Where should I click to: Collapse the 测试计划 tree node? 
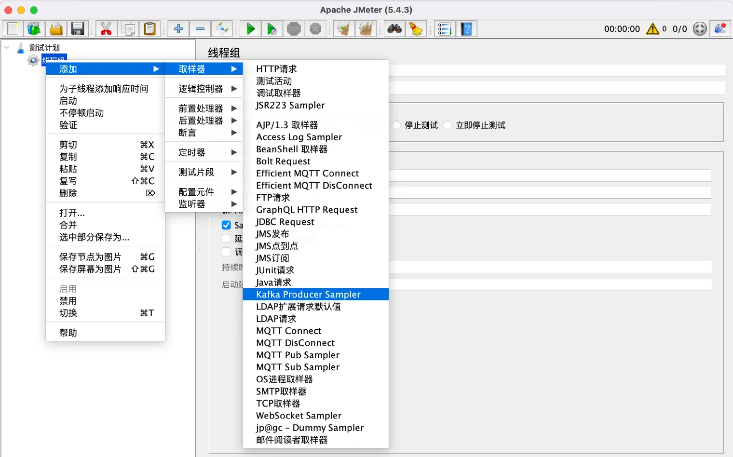(7, 48)
